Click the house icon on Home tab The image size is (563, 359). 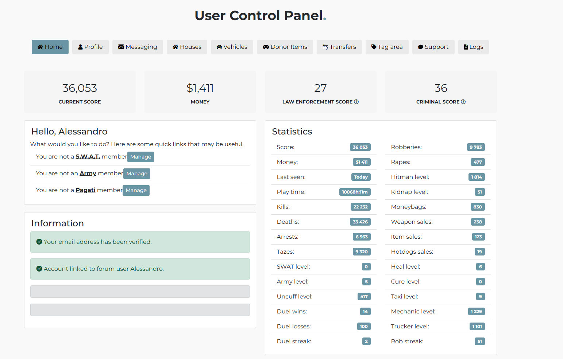pos(41,47)
